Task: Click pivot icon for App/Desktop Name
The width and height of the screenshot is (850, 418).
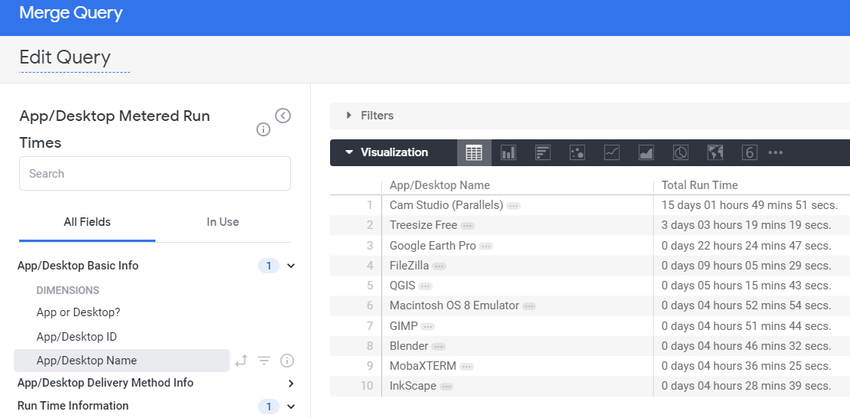Action: pyautogui.click(x=241, y=361)
